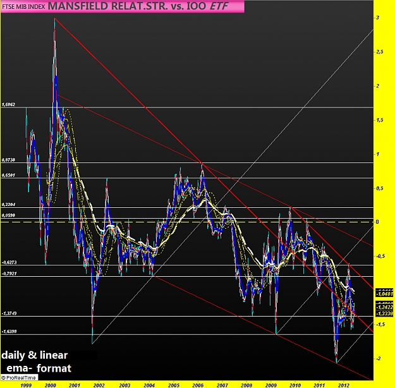Select the 0,8738 level label

pyautogui.click(x=8, y=160)
